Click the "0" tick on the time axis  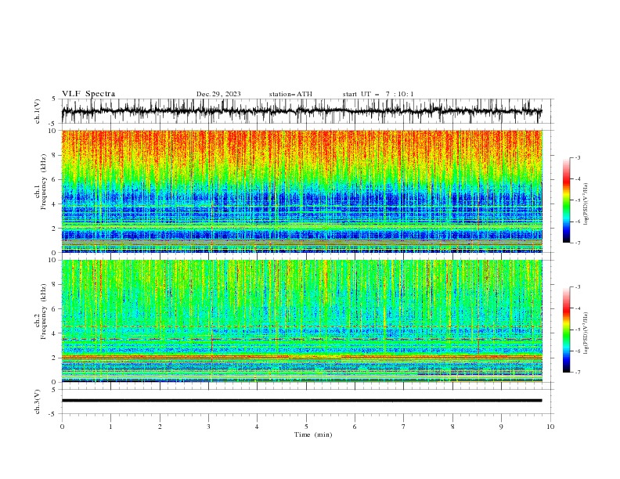point(62,427)
